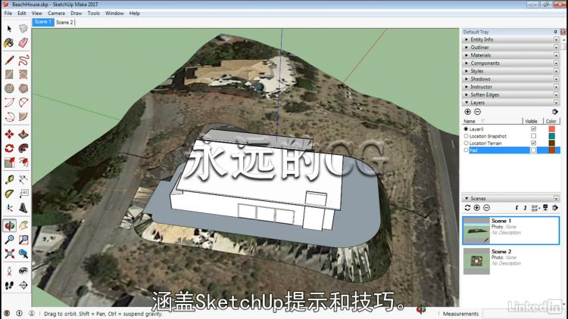The image size is (568, 319).
Task: Choose the Protractor tool
Action: 9,194
